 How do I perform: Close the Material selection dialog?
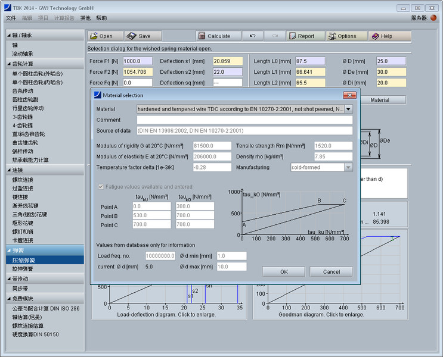click(349, 95)
